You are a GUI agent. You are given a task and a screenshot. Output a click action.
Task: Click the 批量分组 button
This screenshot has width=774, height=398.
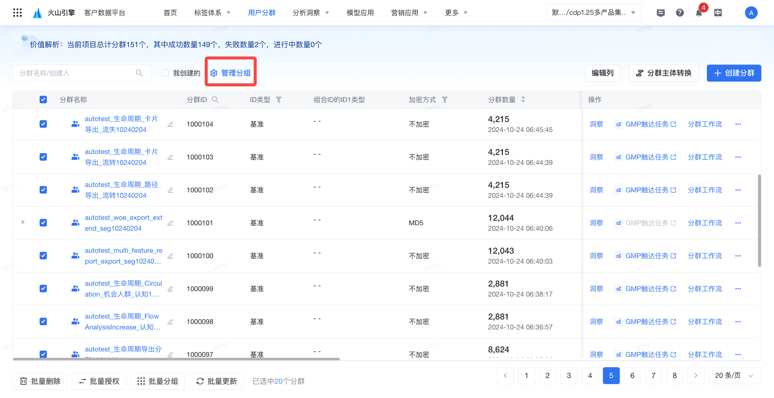coord(158,381)
